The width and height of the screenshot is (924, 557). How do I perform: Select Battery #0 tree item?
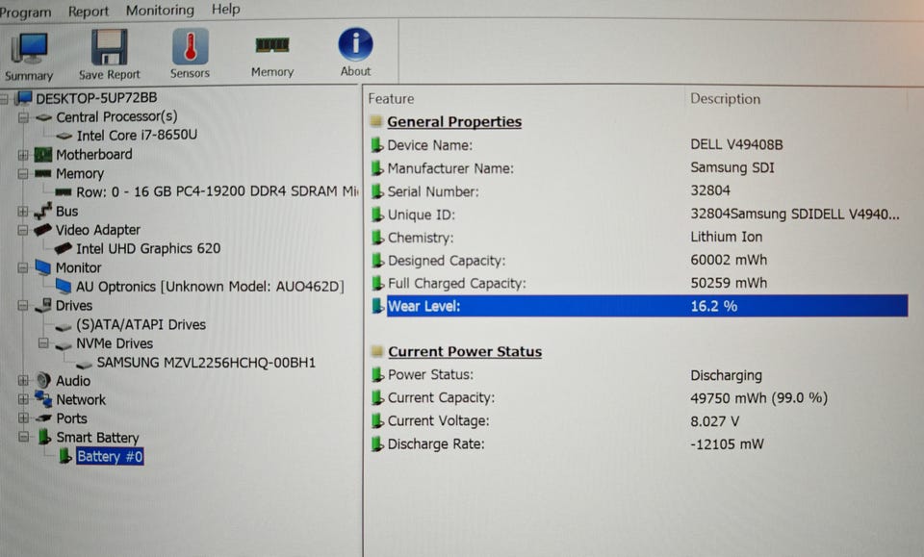point(110,456)
